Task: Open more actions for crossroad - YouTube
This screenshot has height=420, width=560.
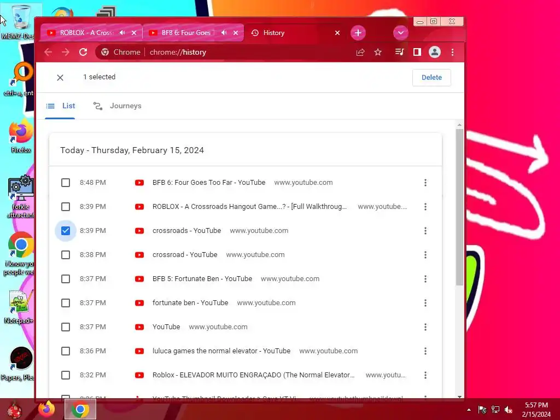Action: click(425, 255)
